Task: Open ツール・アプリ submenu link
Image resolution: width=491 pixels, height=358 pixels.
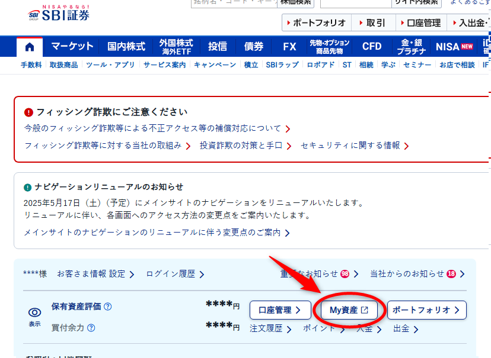Action: pos(110,64)
